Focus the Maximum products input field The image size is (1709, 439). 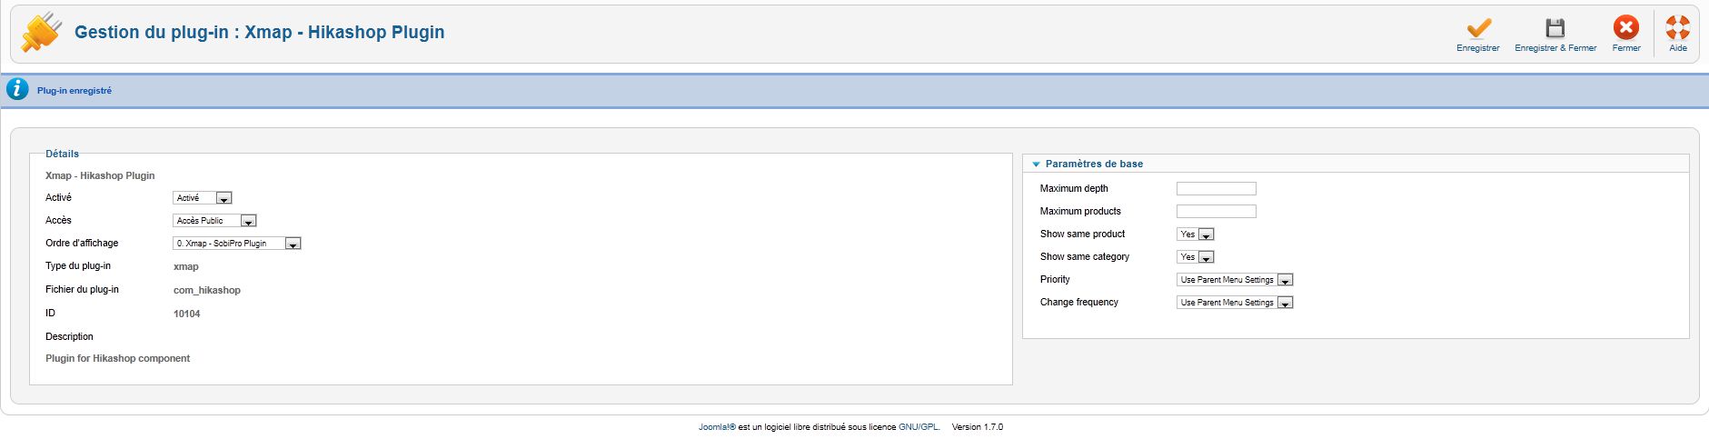click(x=1217, y=211)
